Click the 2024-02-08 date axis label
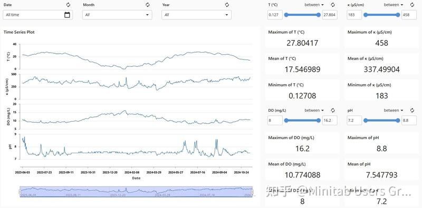This screenshot has width=422, height=208. [x=132, y=172]
